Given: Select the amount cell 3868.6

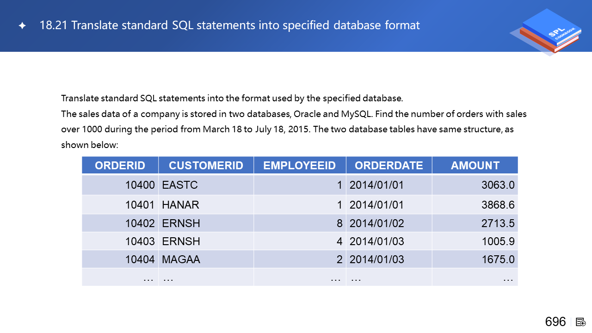Looking at the screenshot, I should 498,204.
